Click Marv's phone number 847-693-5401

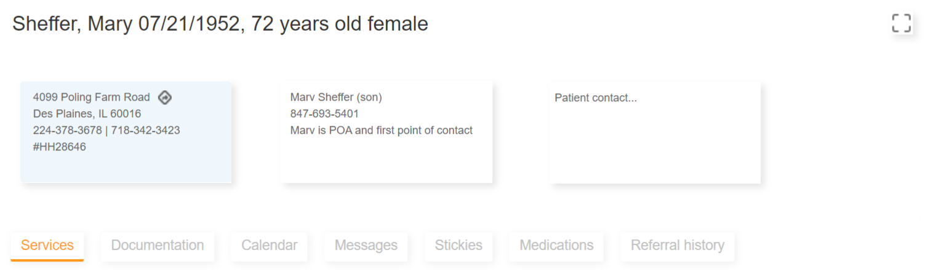click(x=324, y=114)
